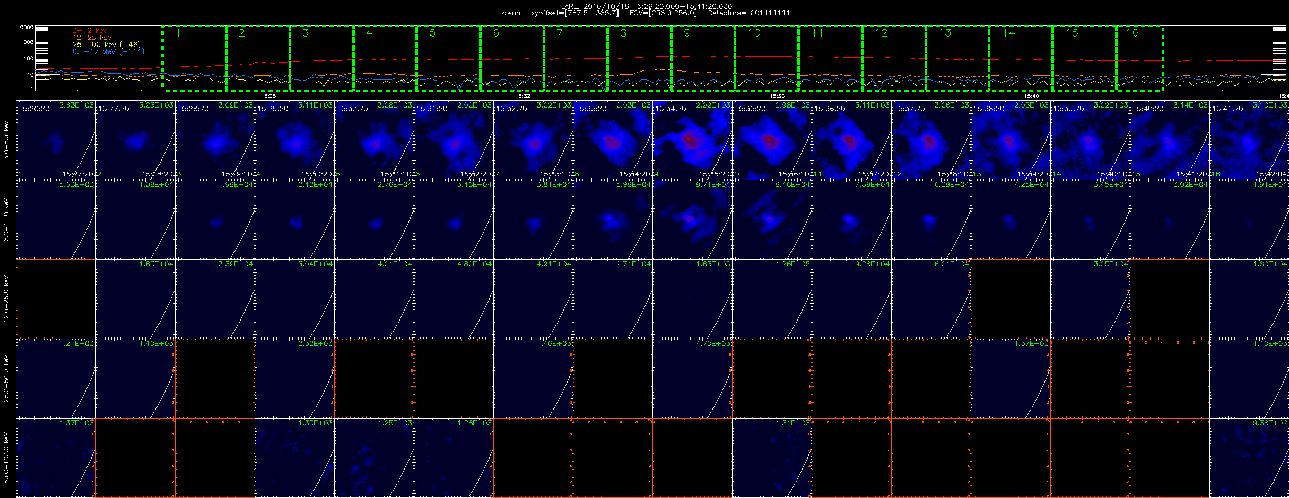This screenshot has height=498, width=1289.
Task: Select the 25.0-50.0 keV image labeled 4.70E+03
Action: (692, 378)
